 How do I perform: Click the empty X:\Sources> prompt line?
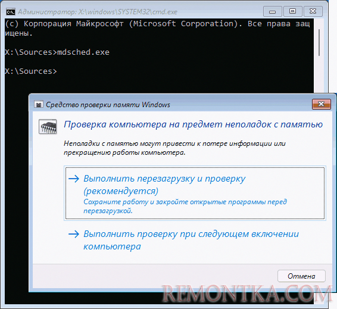(x=31, y=71)
